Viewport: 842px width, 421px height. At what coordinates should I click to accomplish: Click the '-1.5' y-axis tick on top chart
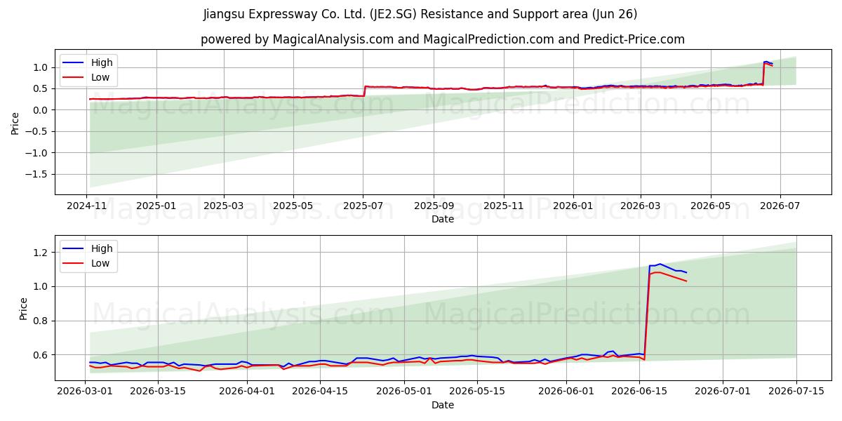(37, 174)
